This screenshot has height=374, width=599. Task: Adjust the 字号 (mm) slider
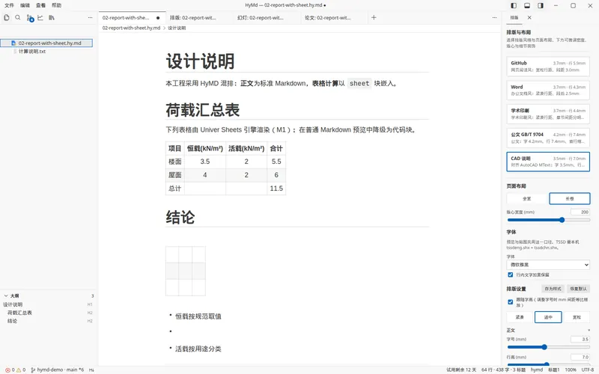(x=548, y=347)
